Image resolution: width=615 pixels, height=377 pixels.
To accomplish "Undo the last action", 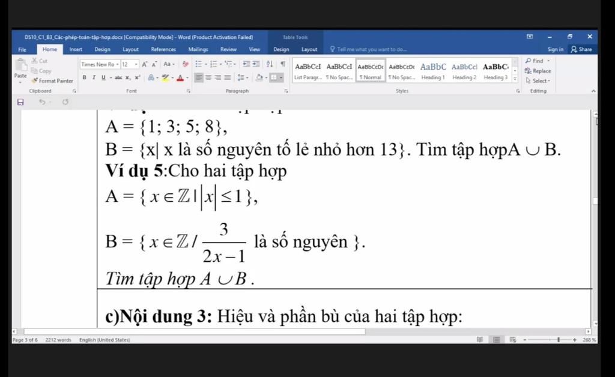I will click(42, 102).
